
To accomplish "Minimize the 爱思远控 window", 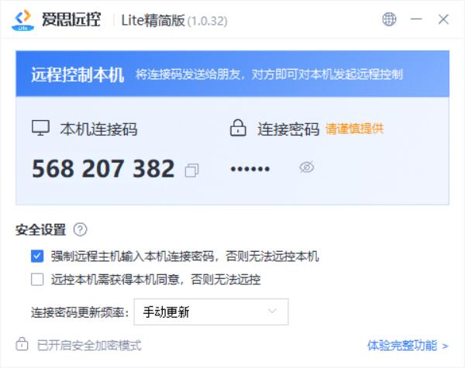I will point(416,19).
